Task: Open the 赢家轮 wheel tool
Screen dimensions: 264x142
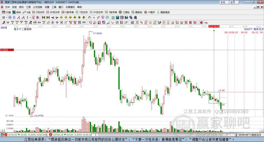Action: [x=137, y=12]
